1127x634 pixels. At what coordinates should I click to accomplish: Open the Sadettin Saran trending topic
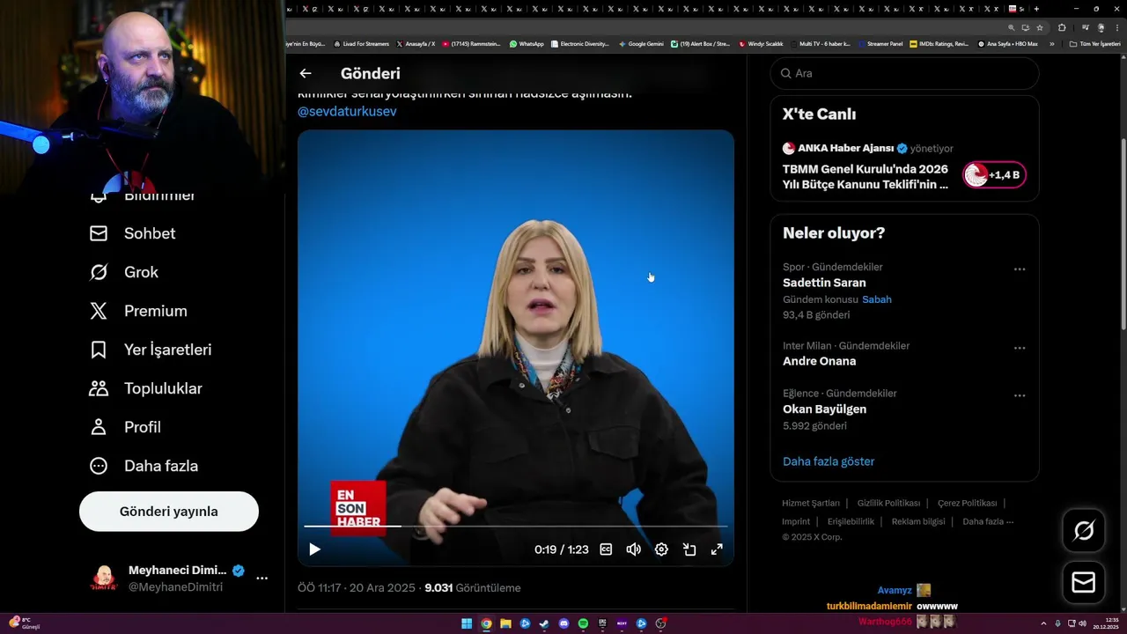pos(824,283)
